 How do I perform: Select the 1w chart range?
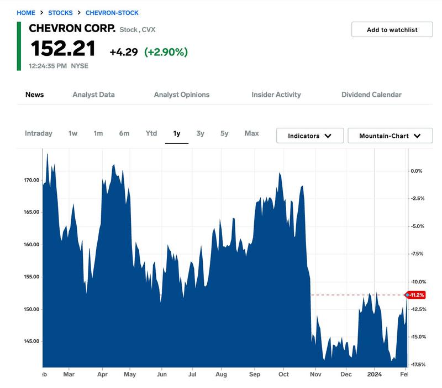click(73, 133)
